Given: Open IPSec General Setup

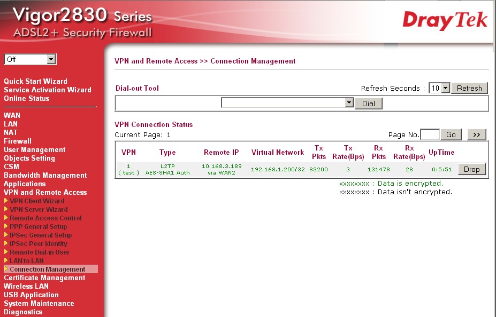Looking at the screenshot, I should pyautogui.click(x=41, y=235).
